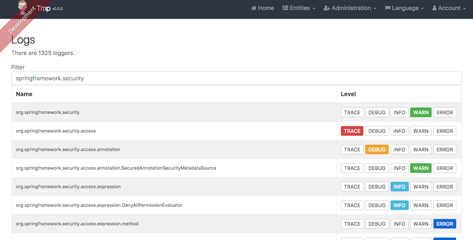Click the Language flag icon

(388, 9)
